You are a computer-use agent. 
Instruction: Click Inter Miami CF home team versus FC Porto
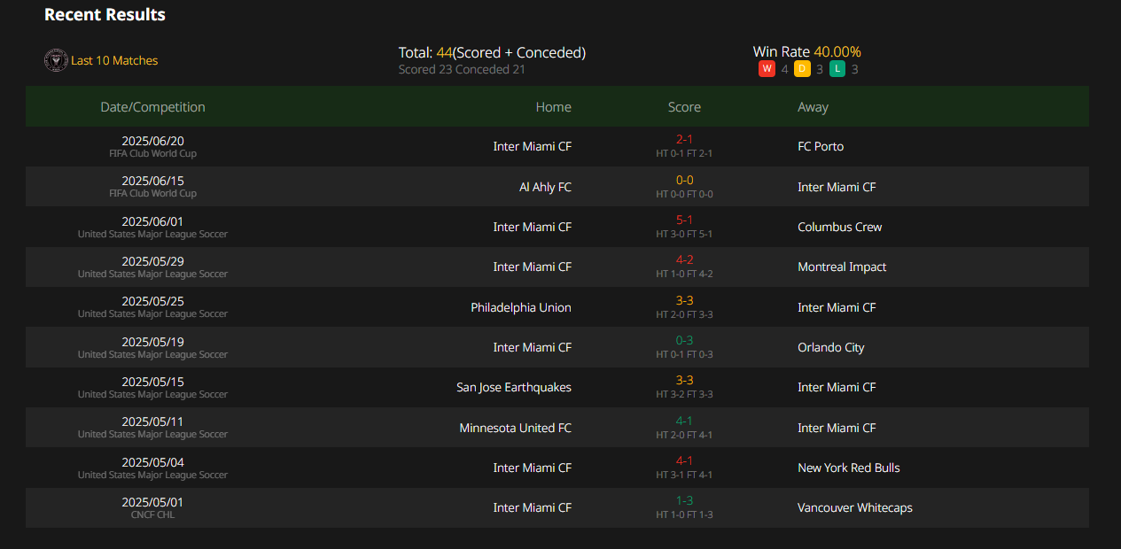(x=533, y=146)
